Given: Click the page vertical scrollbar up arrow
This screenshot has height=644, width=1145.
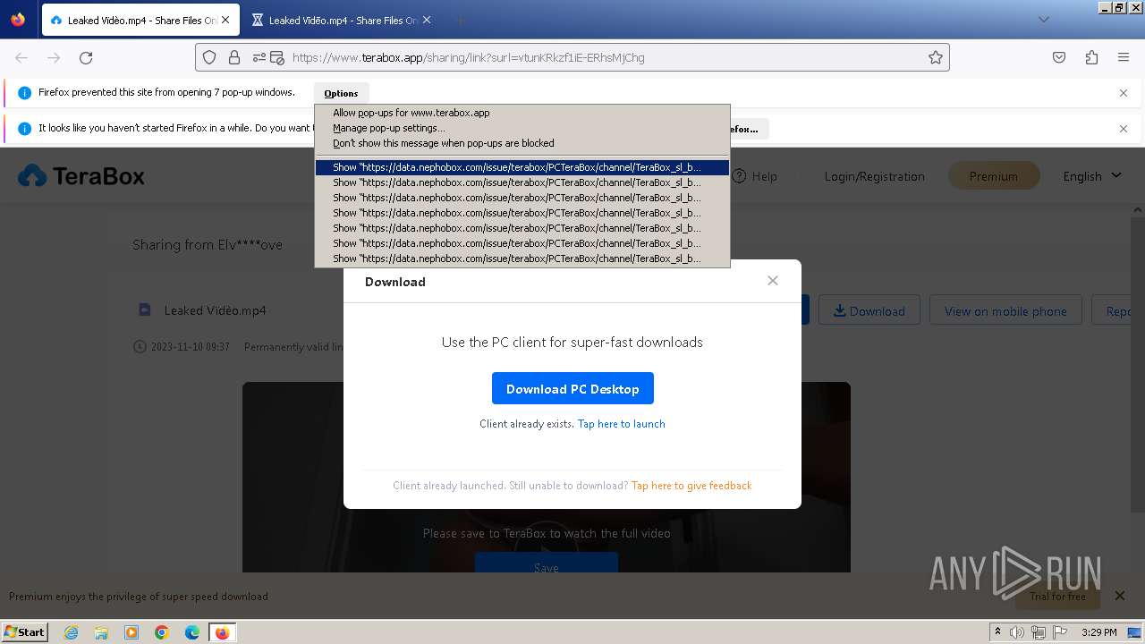Looking at the screenshot, I should [x=1138, y=210].
